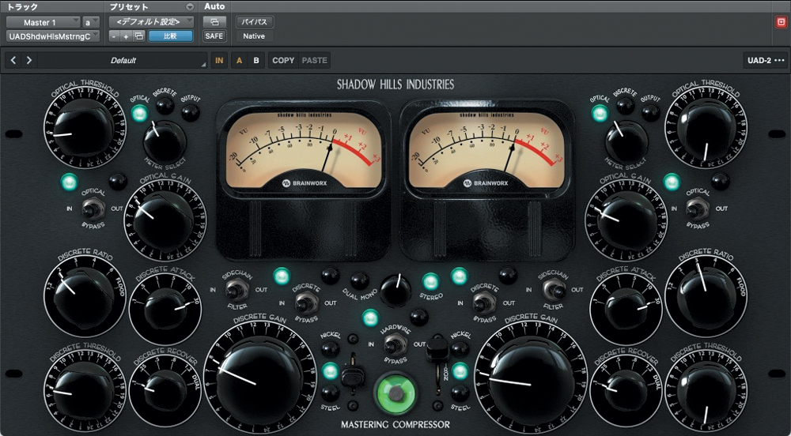The width and height of the screenshot is (791, 436).
Task: Click the 比較 compare button
Action: coord(171,36)
